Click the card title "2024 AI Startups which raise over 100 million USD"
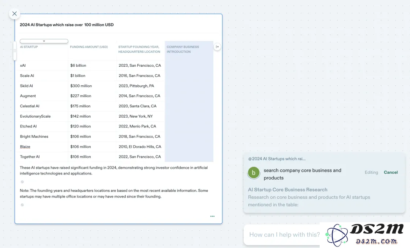Screen dimensions: 410x248 coord(67,25)
